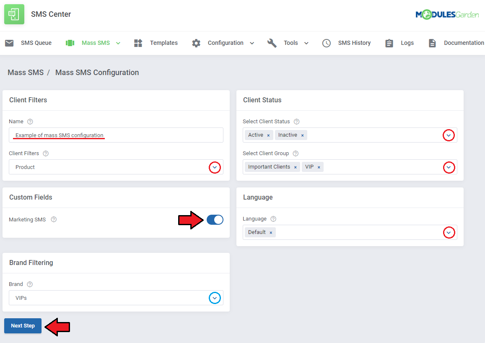Click the Logs clipboard icon
The width and height of the screenshot is (485, 343).
(x=389, y=43)
